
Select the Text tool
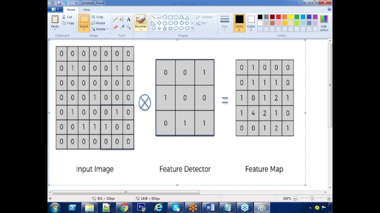(129, 19)
